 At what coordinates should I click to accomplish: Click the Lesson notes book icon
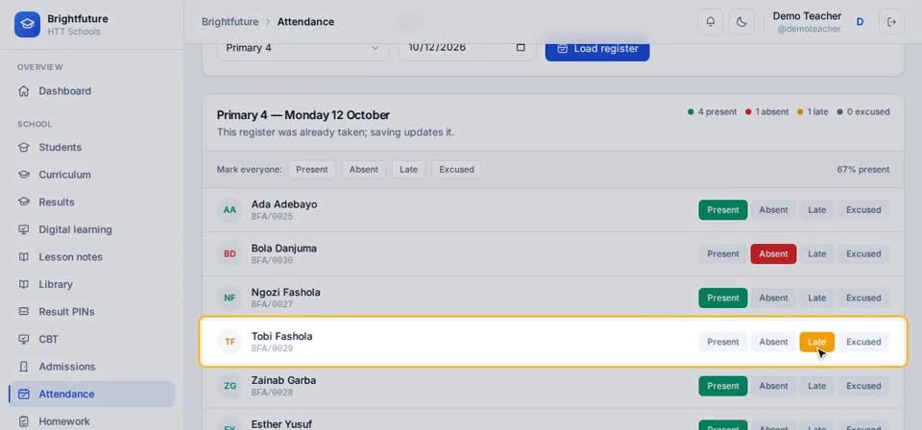tap(23, 256)
